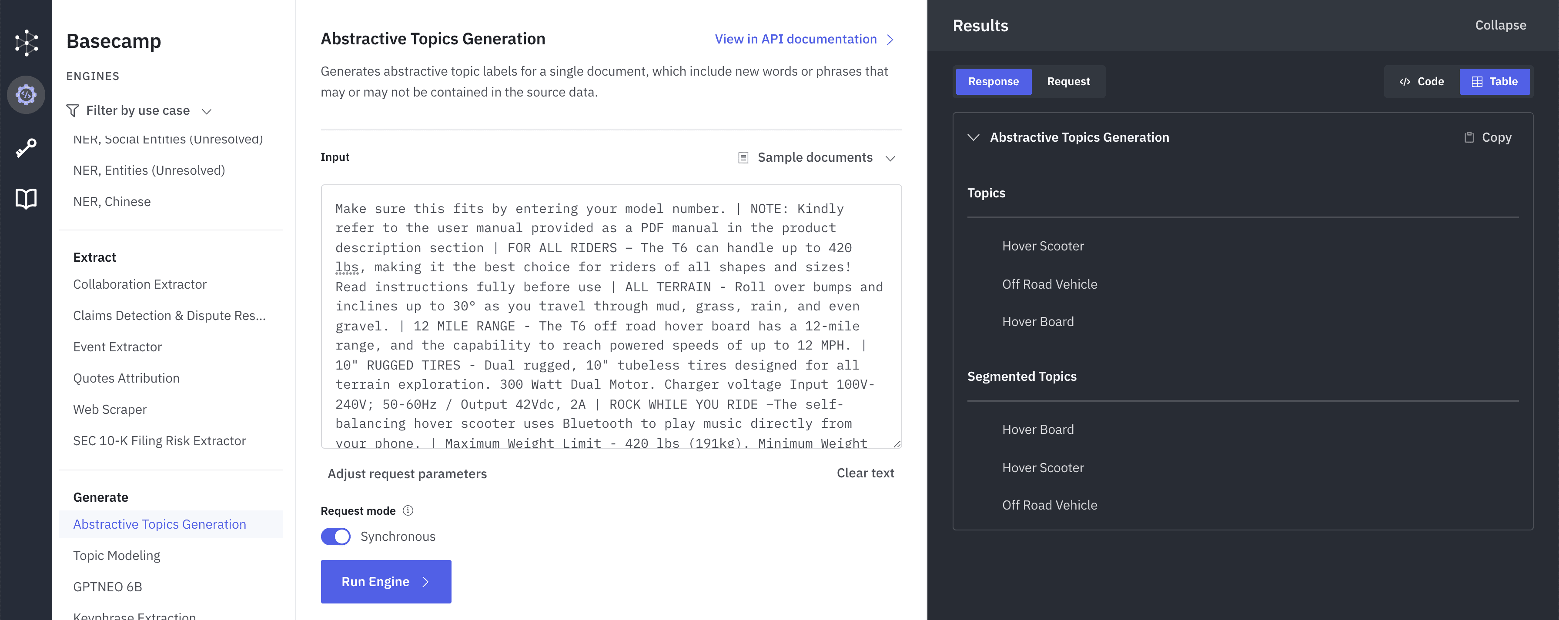The width and height of the screenshot is (1559, 620).
Task: Select Topic Modeling engine in sidebar
Action: [x=117, y=555]
